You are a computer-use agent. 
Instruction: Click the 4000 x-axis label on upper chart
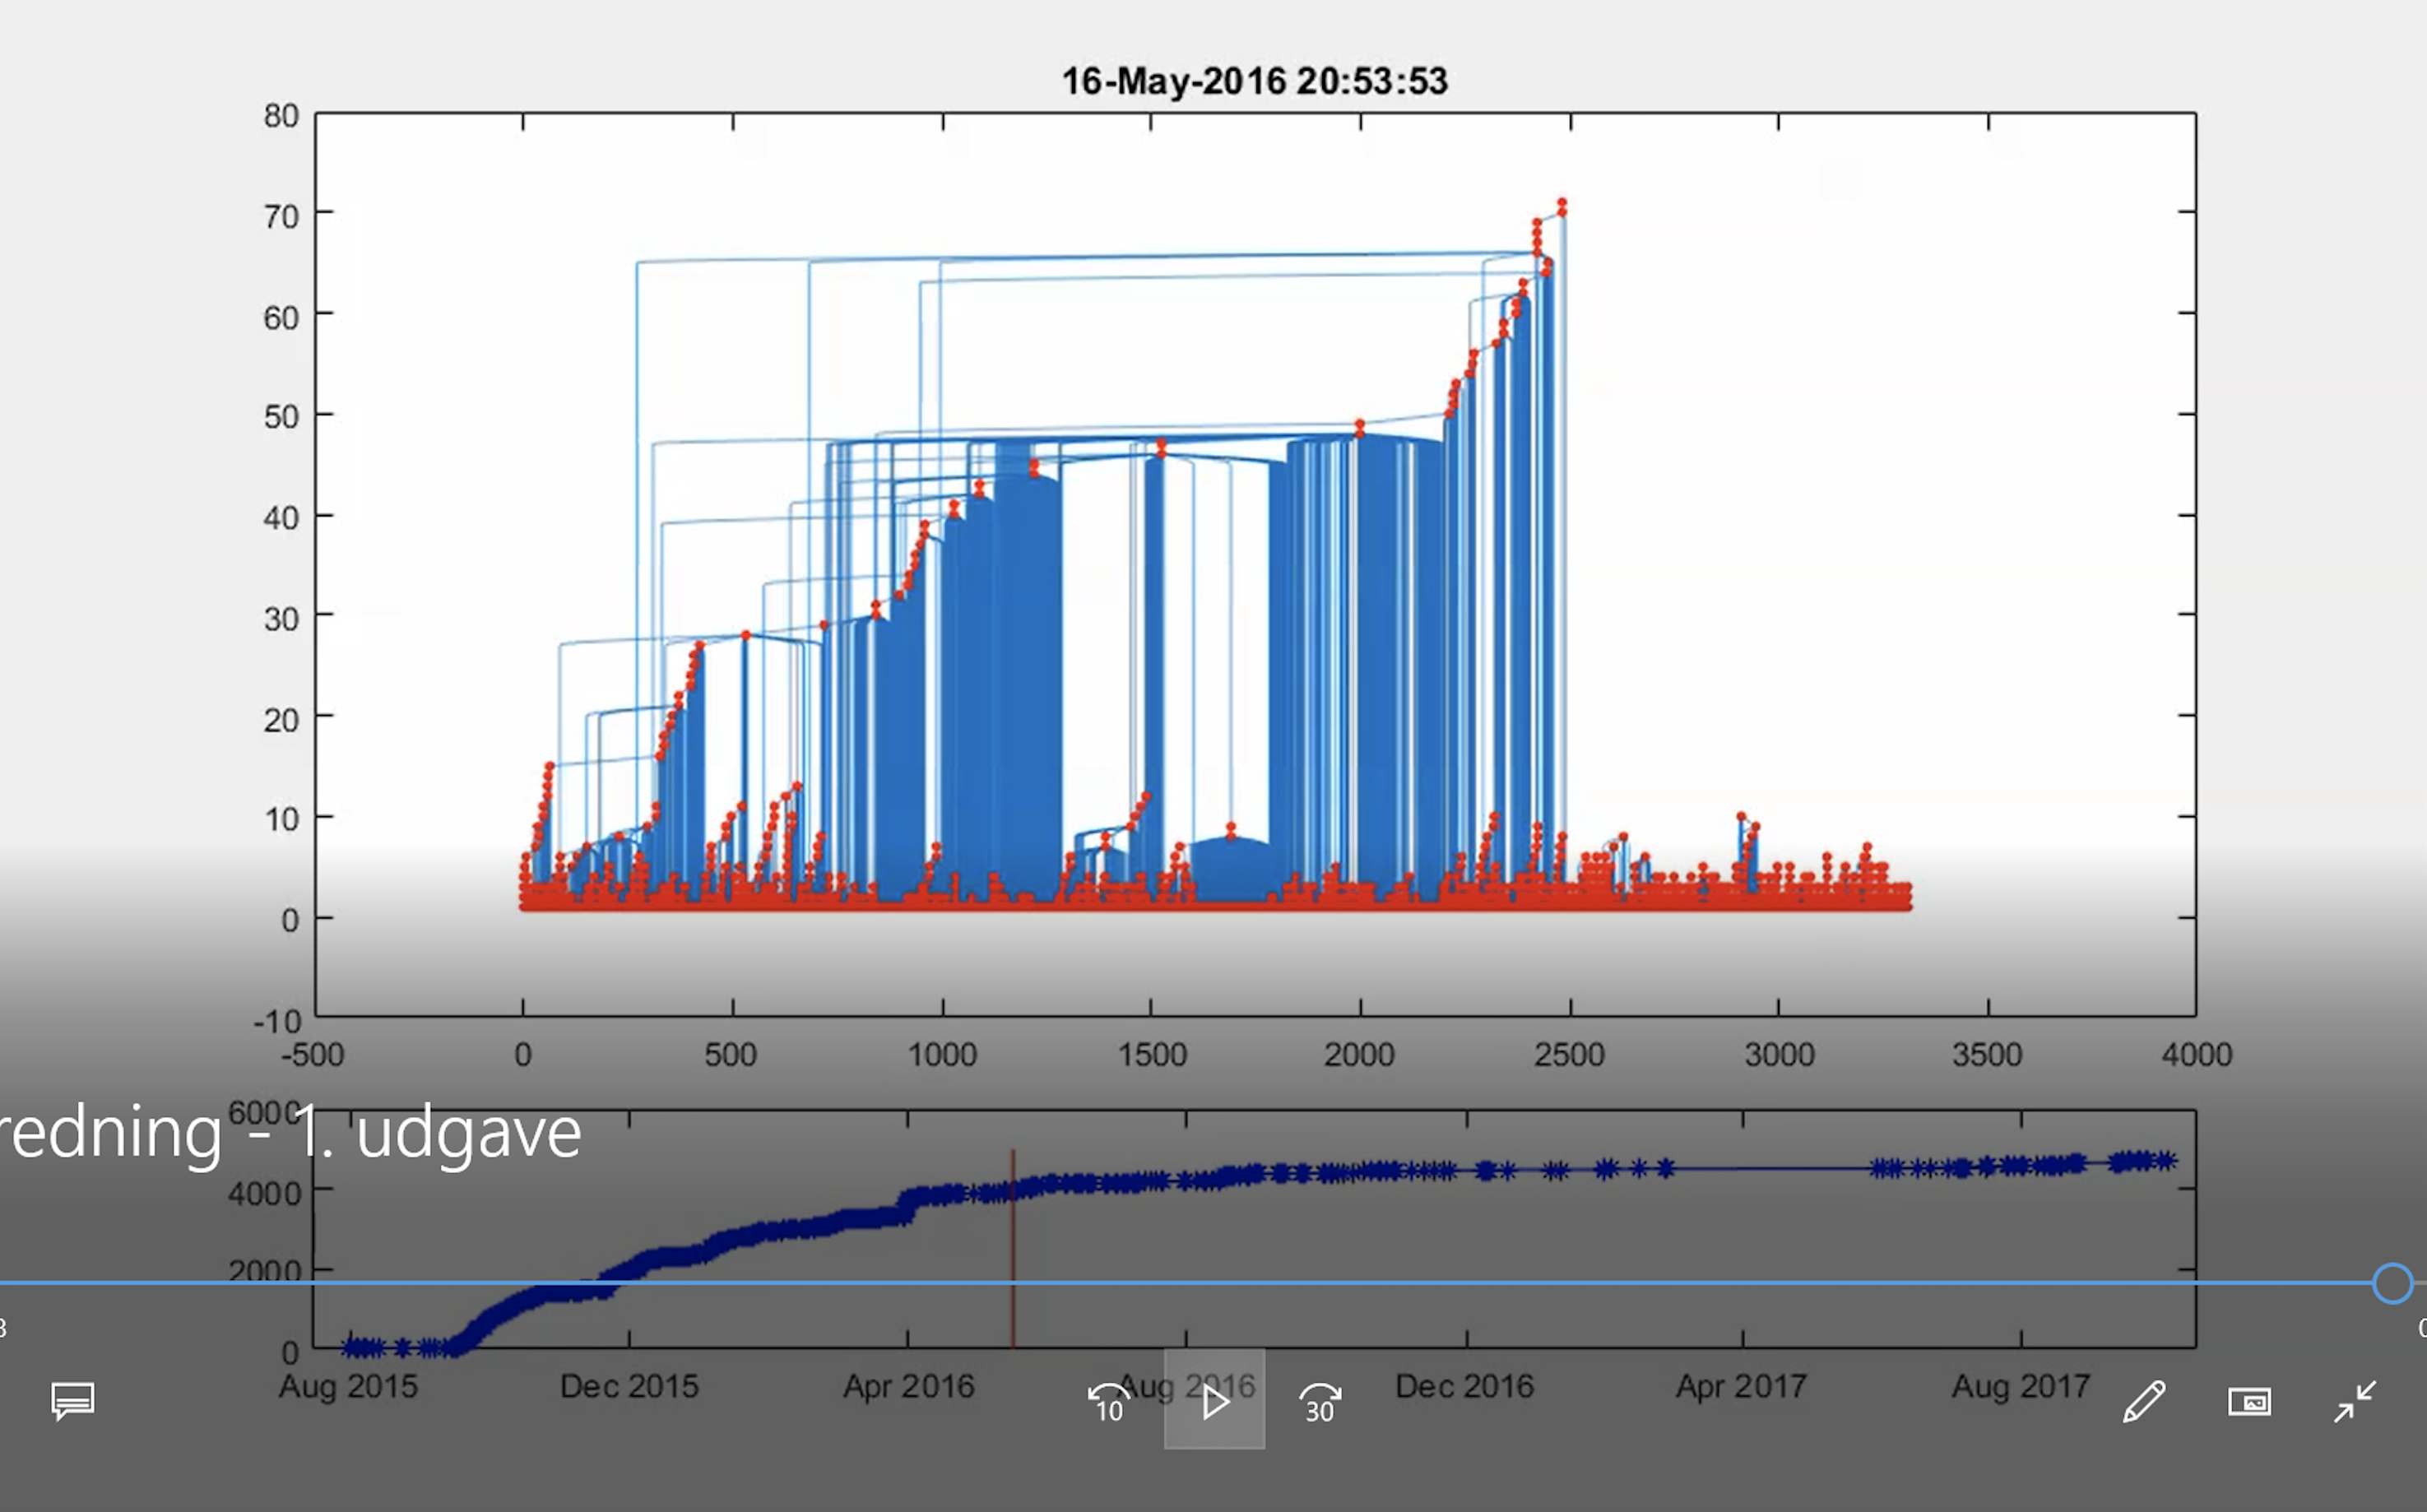[2196, 1054]
